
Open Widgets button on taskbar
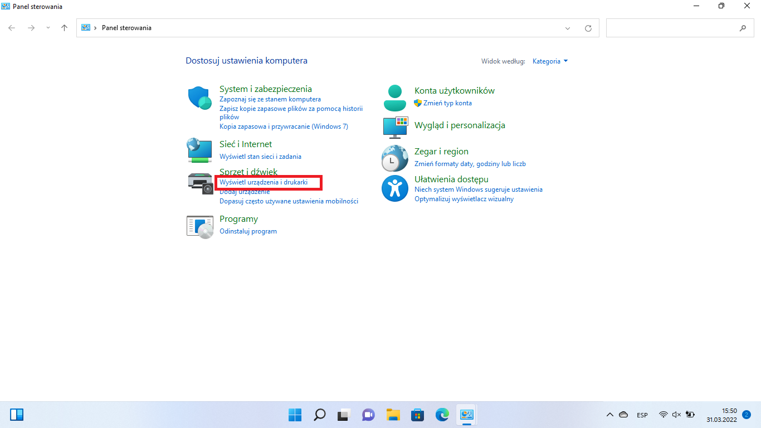click(x=17, y=415)
